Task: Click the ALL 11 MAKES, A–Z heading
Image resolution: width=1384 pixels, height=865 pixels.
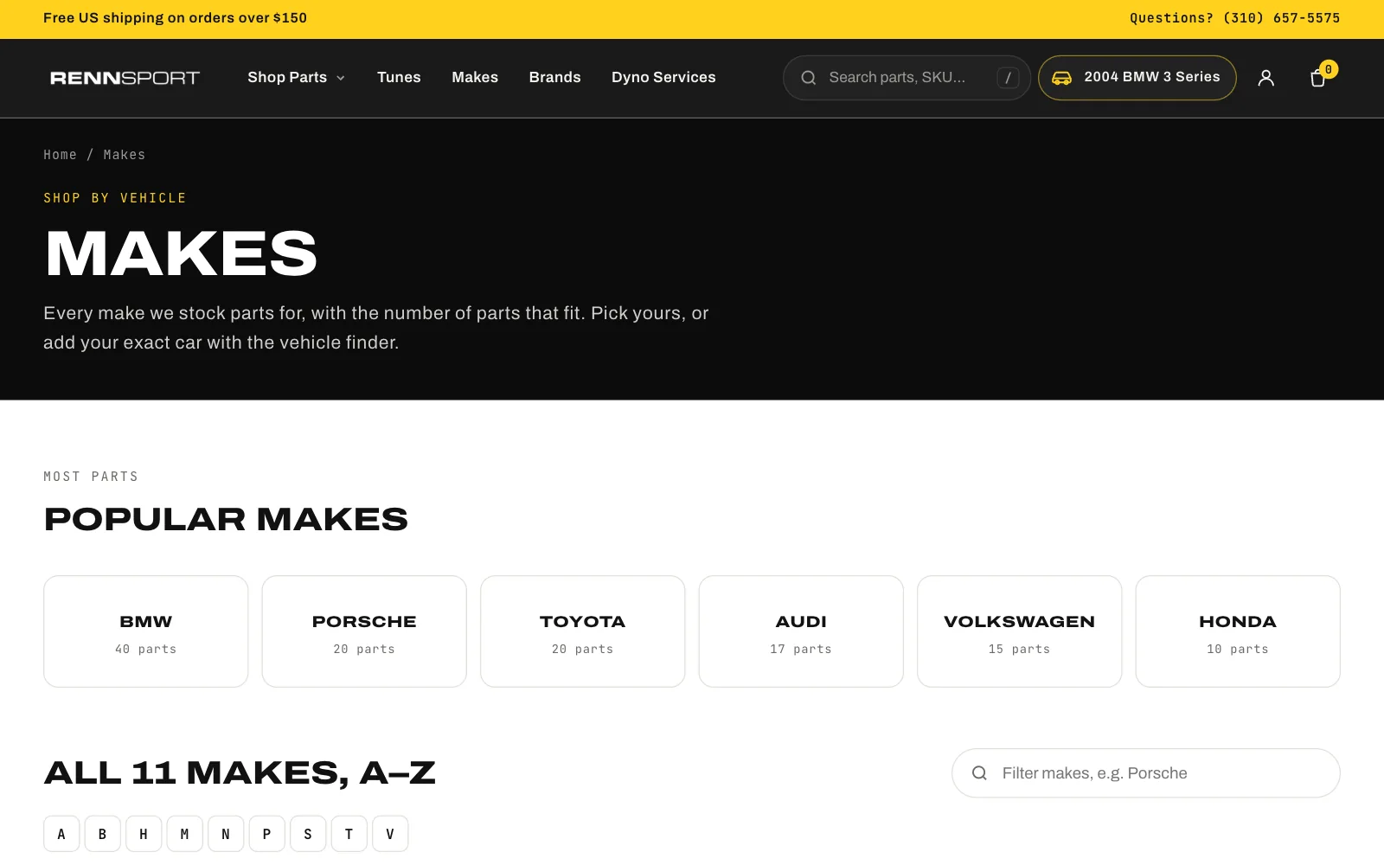Action: (240, 773)
